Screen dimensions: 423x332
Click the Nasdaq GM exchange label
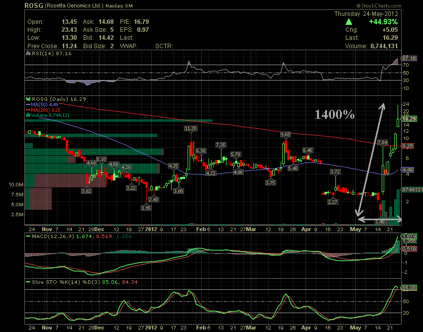119,5
